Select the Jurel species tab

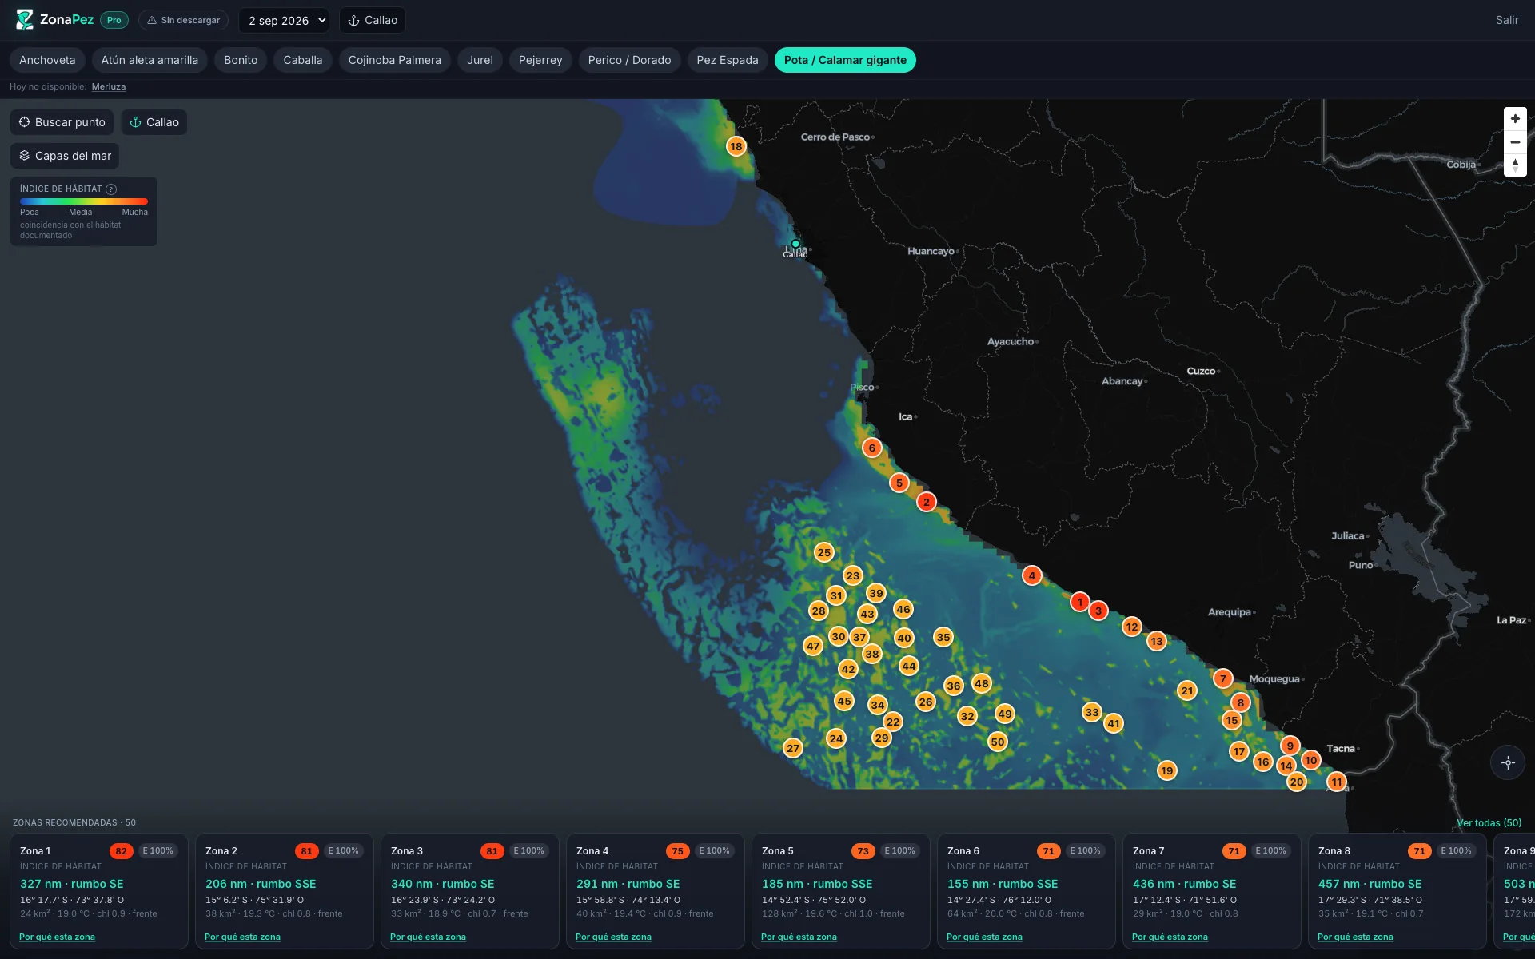click(480, 60)
